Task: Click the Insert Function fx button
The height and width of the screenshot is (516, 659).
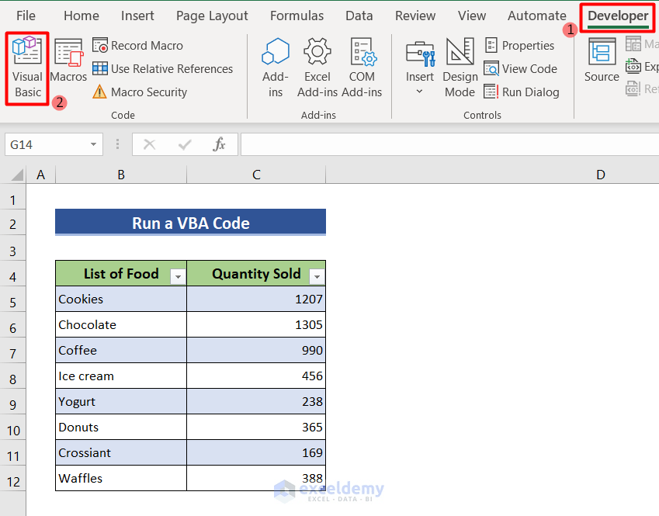Action: tap(219, 144)
